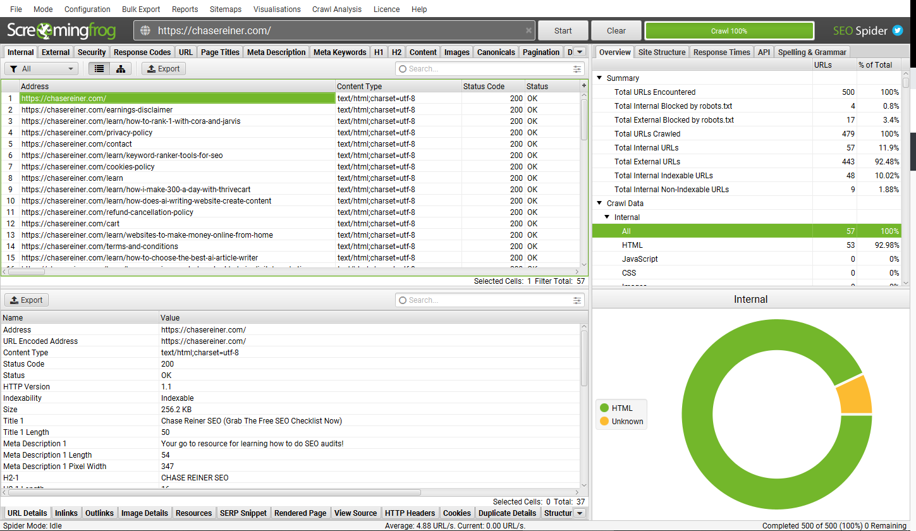Open search options in lower search bar

(x=577, y=300)
